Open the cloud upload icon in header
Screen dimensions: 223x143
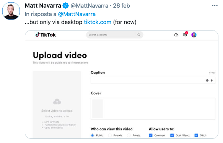(176, 35)
